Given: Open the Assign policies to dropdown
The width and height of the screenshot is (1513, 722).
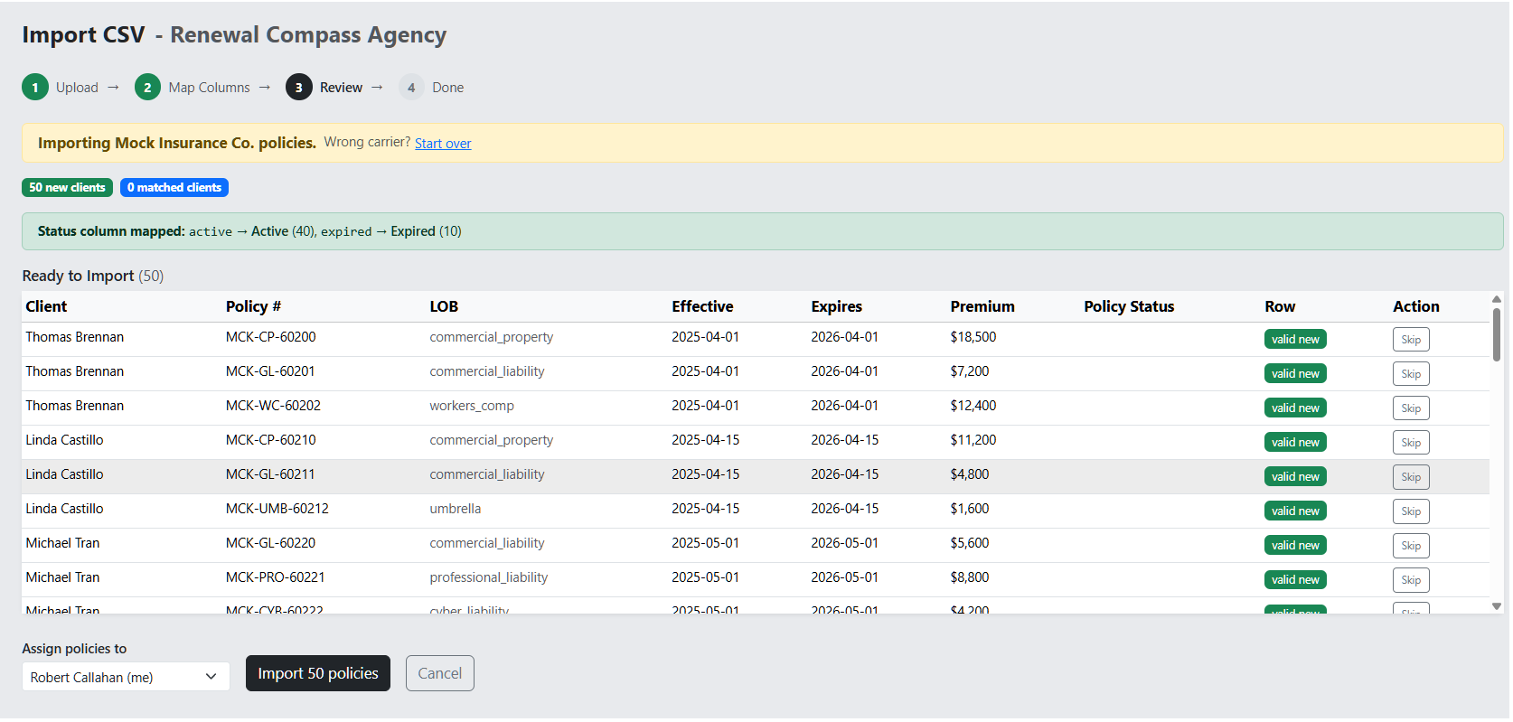Looking at the screenshot, I should tap(126, 677).
